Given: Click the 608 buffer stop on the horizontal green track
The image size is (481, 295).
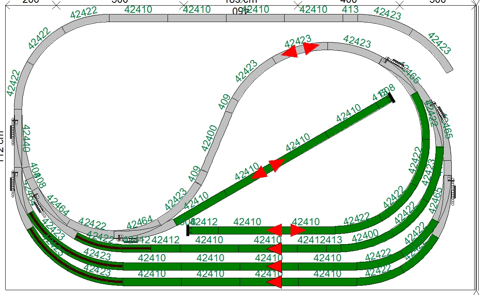Looking at the screenshot, I should [x=188, y=230].
